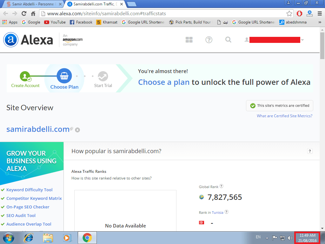Close the Samir Abdelli tab
Viewport: 325px width, 244px height.
60,4
